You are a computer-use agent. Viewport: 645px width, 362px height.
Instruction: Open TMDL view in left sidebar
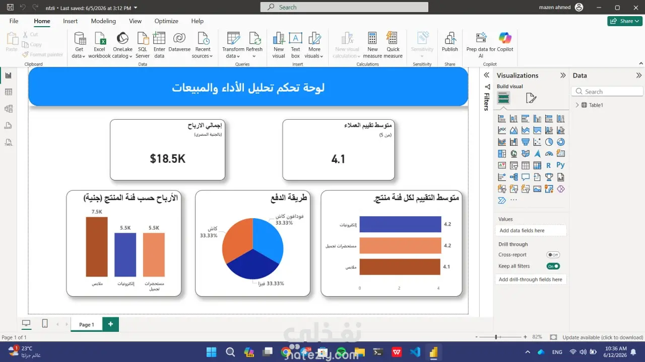(x=8, y=142)
